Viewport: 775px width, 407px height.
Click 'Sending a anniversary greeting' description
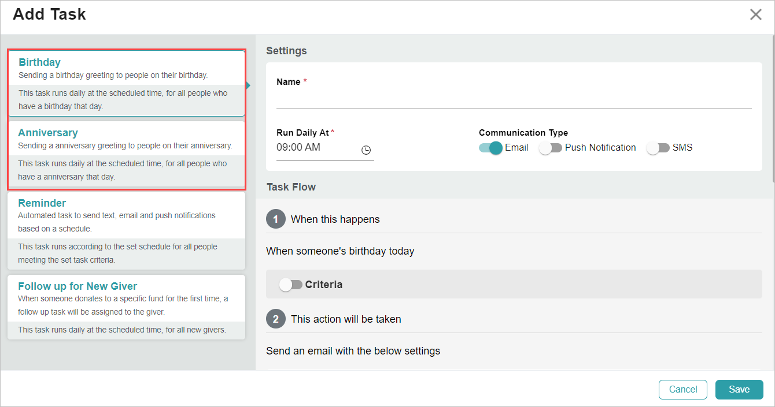[x=125, y=145]
